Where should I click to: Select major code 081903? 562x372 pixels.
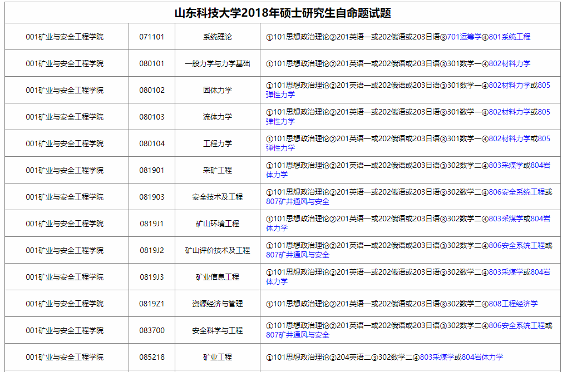pyautogui.click(x=151, y=197)
